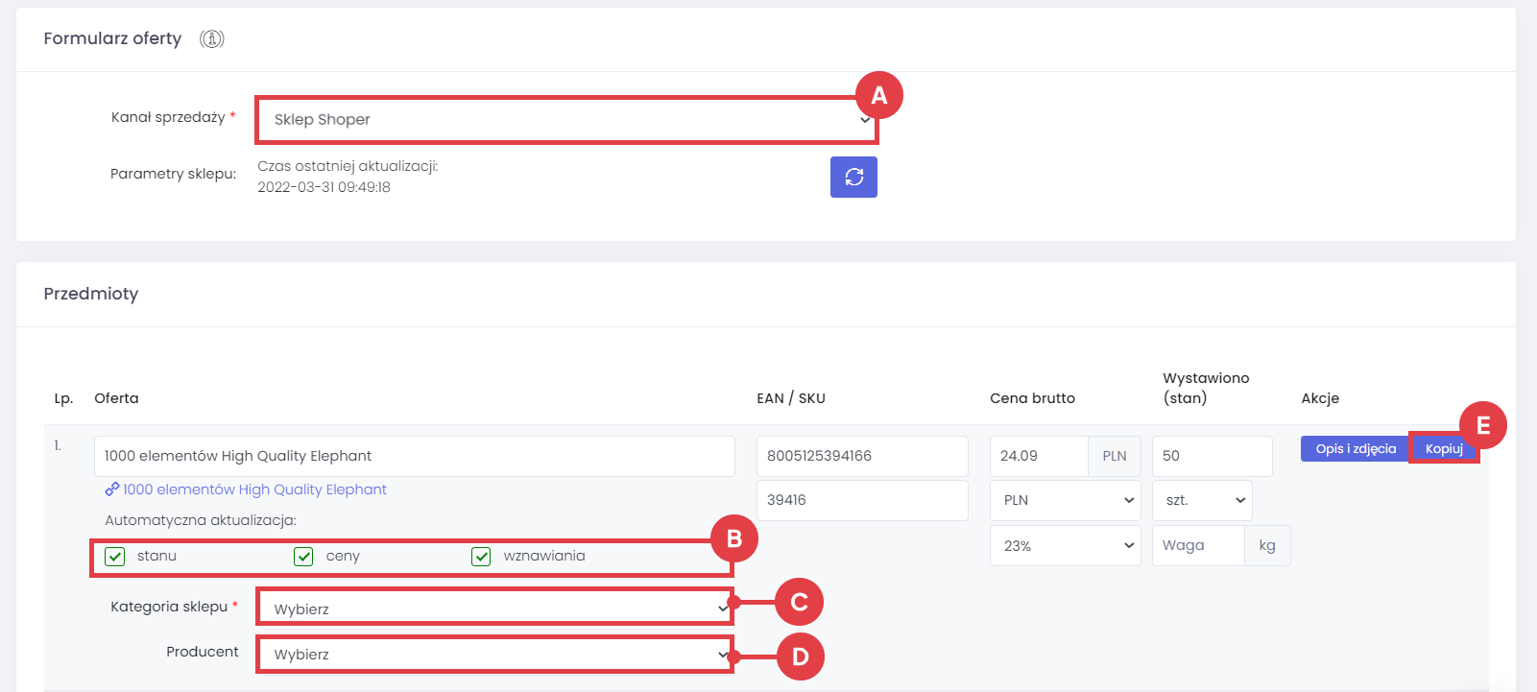
Task: Expand the Kategoria sklepu dropdown
Action: [x=494, y=608]
